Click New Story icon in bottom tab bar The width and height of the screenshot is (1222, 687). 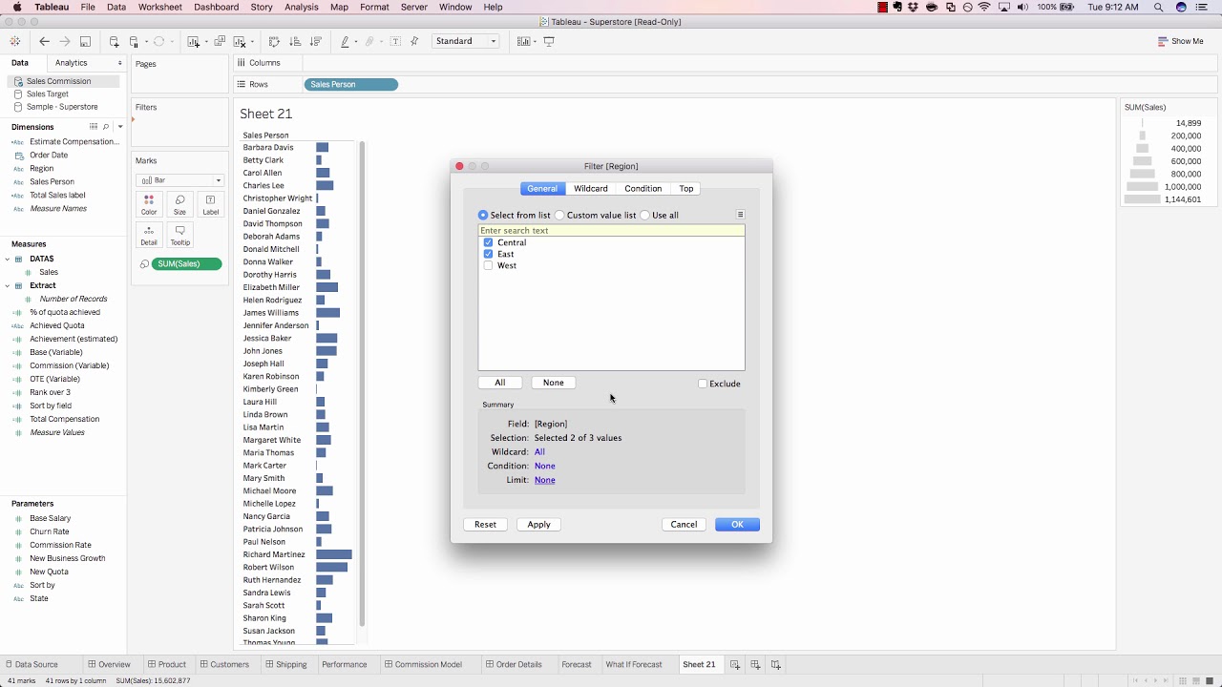(x=776, y=664)
